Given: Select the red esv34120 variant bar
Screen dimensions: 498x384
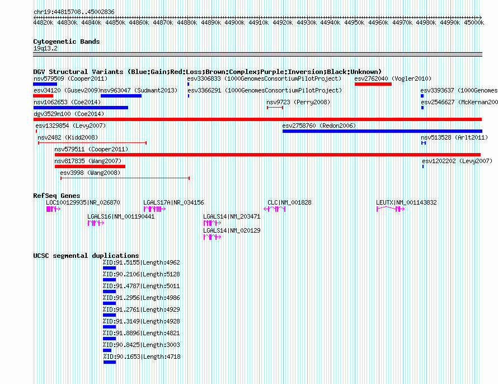Looking at the screenshot, I should (43, 96).
